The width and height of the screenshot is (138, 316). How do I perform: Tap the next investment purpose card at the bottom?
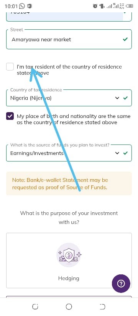click(x=69, y=297)
